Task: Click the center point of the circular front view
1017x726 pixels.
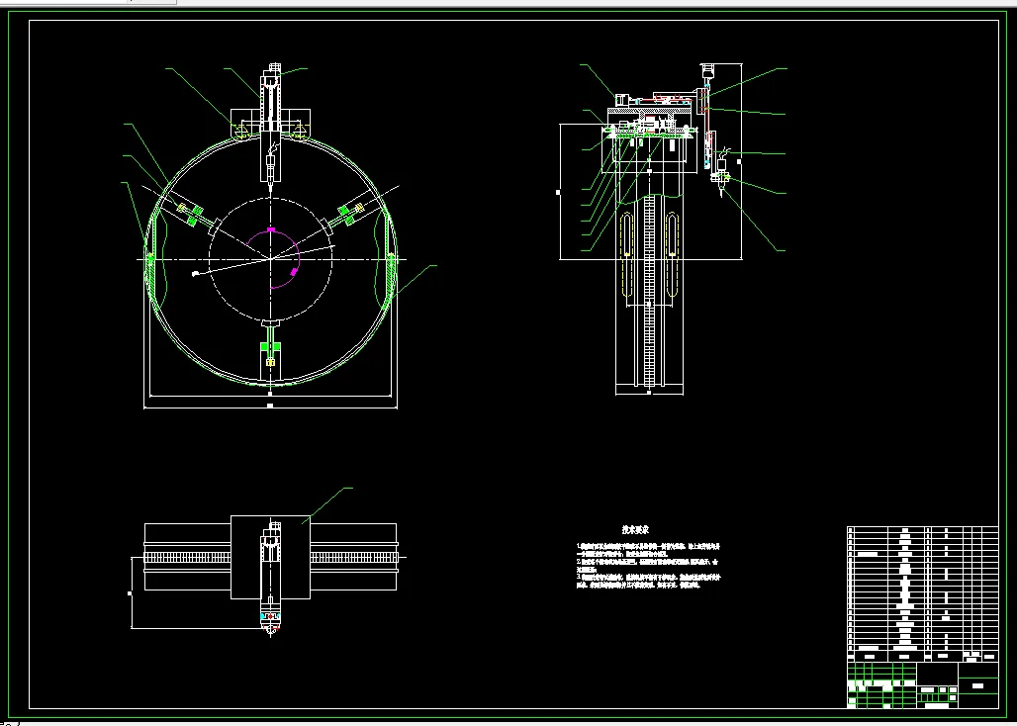Action: click(x=270, y=259)
